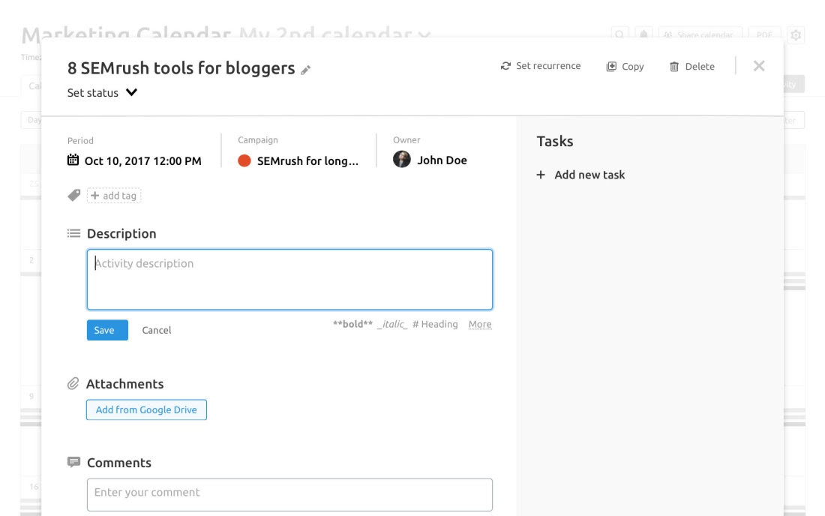Open settings gear in background calendar
Image resolution: width=825 pixels, height=516 pixels.
click(x=796, y=35)
